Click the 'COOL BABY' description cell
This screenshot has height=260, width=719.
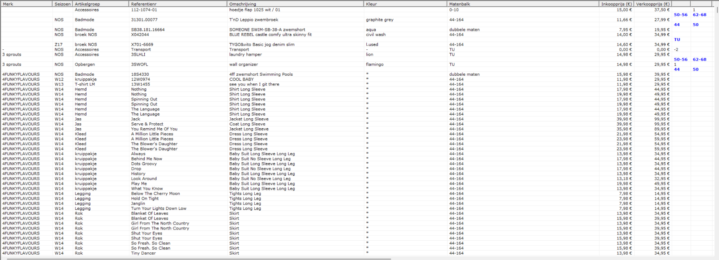[241, 79]
